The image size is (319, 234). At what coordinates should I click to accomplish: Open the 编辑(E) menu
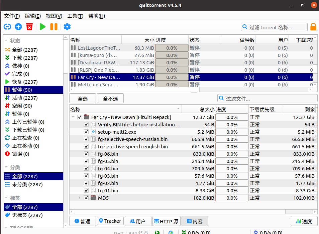click(33, 16)
